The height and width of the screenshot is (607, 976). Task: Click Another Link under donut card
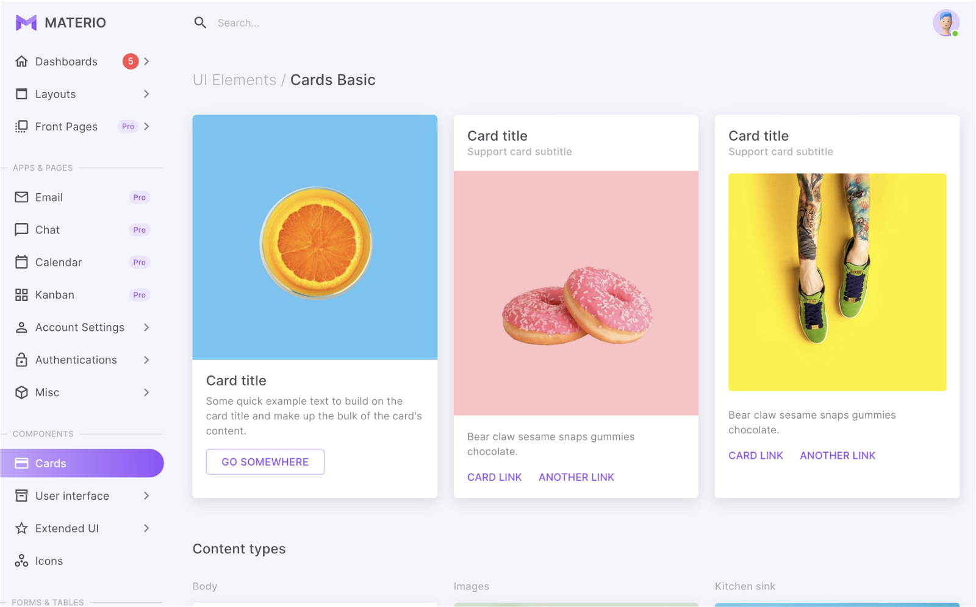[576, 477]
